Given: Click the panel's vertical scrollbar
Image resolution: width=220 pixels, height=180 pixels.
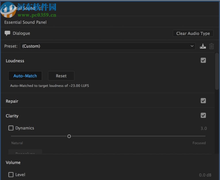Looking at the screenshot, I should (x=217, y=71).
